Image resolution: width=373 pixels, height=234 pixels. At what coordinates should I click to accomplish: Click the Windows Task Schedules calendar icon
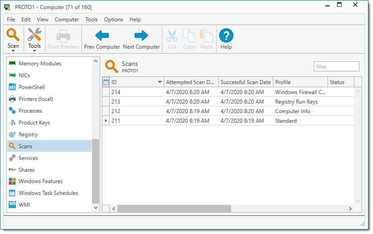click(x=12, y=193)
